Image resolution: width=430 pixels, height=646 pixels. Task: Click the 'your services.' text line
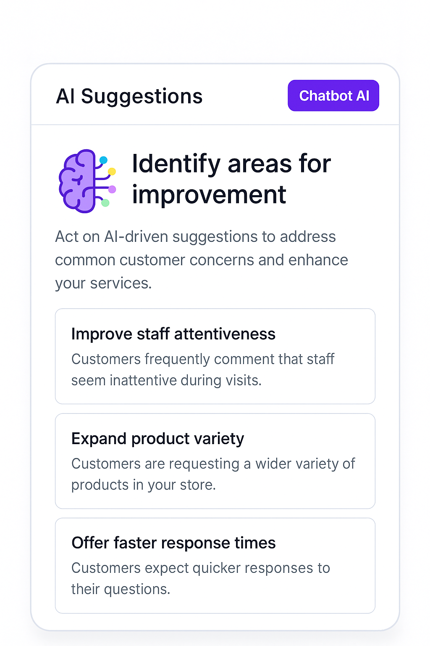point(103,283)
